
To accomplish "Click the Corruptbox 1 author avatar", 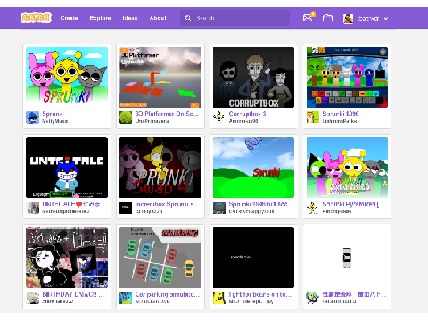I will (219, 118).
